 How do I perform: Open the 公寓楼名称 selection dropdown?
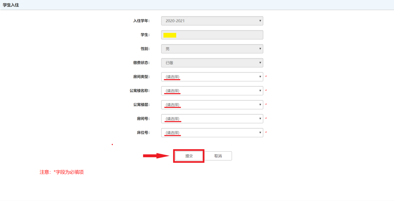tap(212, 91)
